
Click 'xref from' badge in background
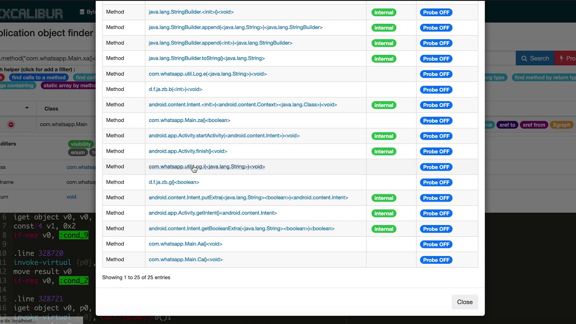click(534, 125)
